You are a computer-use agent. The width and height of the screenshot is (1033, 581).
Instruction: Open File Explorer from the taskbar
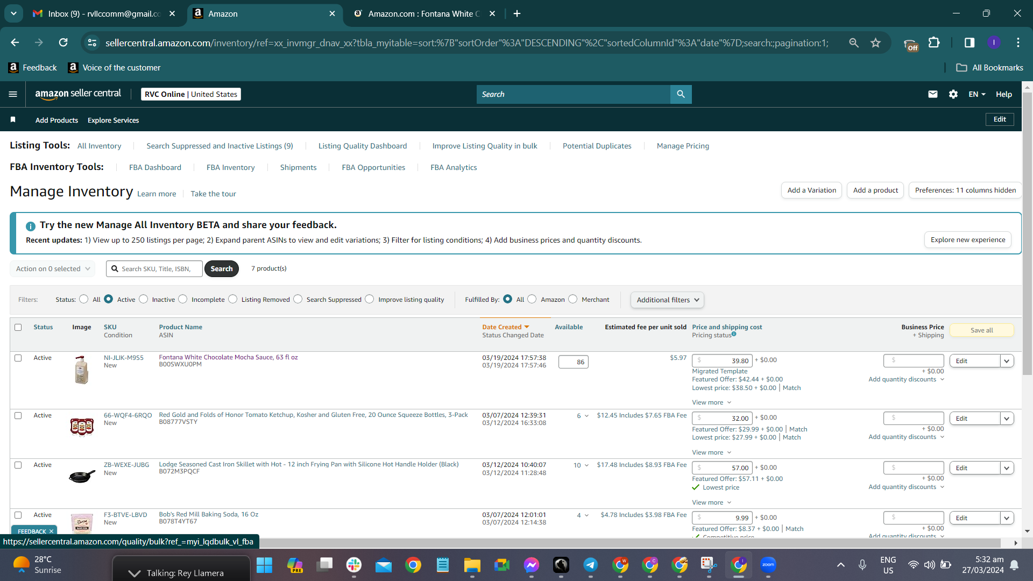[472, 565]
